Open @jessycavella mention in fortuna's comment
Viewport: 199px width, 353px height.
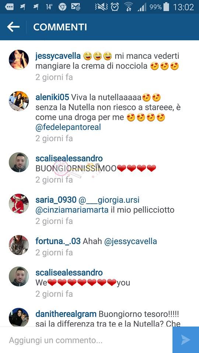[130, 242]
